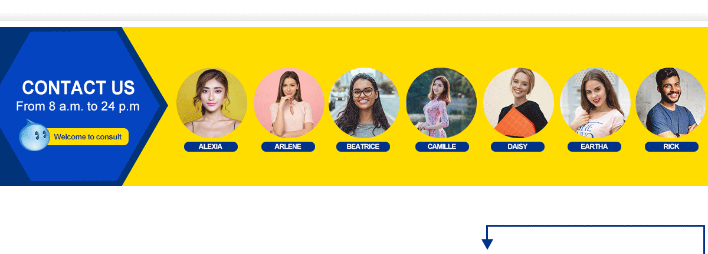Select Rick's profile photo
The height and width of the screenshot is (254, 708).
(671, 103)
